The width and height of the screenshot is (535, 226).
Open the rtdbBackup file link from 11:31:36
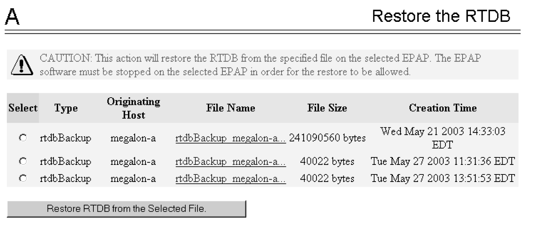[231, 162]
